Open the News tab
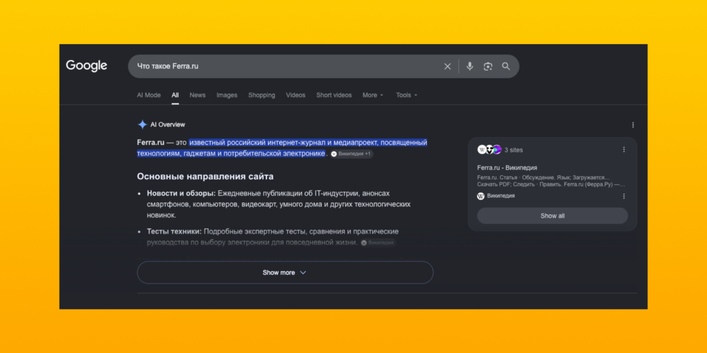Screen dimensions: 707x353 (197, 95)
